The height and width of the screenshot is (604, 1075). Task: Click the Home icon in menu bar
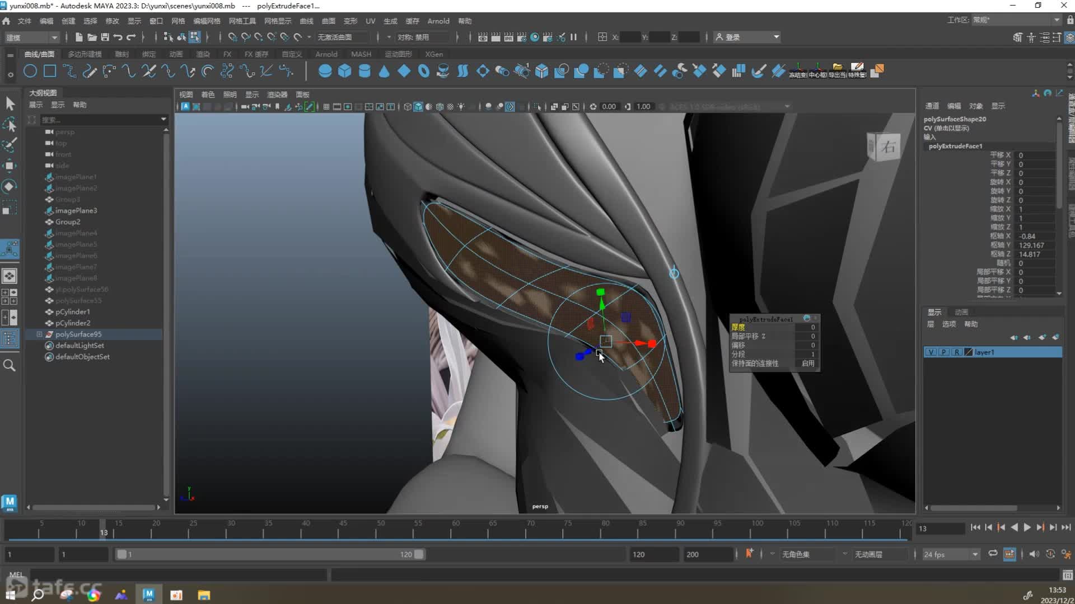(6, 21)
